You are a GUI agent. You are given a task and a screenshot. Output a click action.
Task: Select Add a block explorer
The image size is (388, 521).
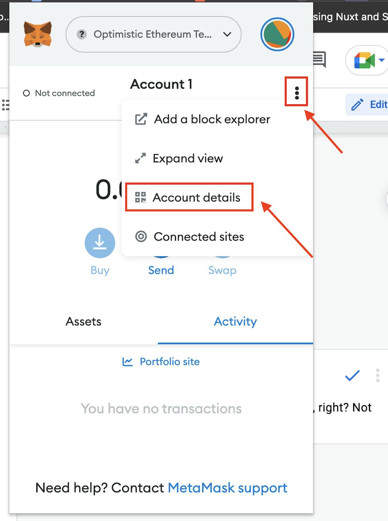point(202,119)
